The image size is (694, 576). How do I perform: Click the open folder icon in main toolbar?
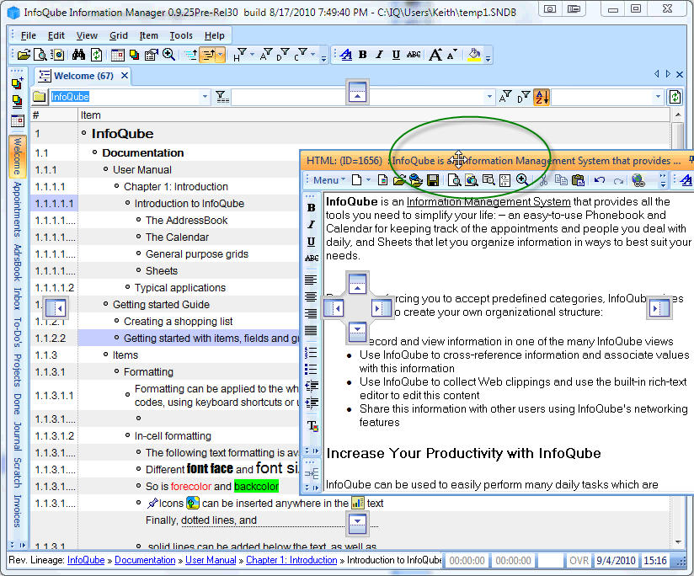click(x=24, y=55)
